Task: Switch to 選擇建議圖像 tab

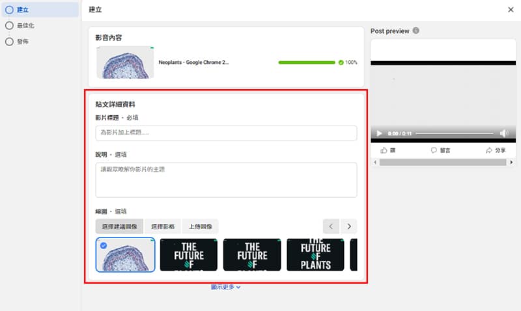Action: 119,226
